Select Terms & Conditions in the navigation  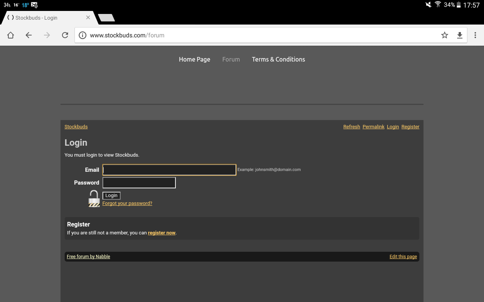[x=278, y=59]
